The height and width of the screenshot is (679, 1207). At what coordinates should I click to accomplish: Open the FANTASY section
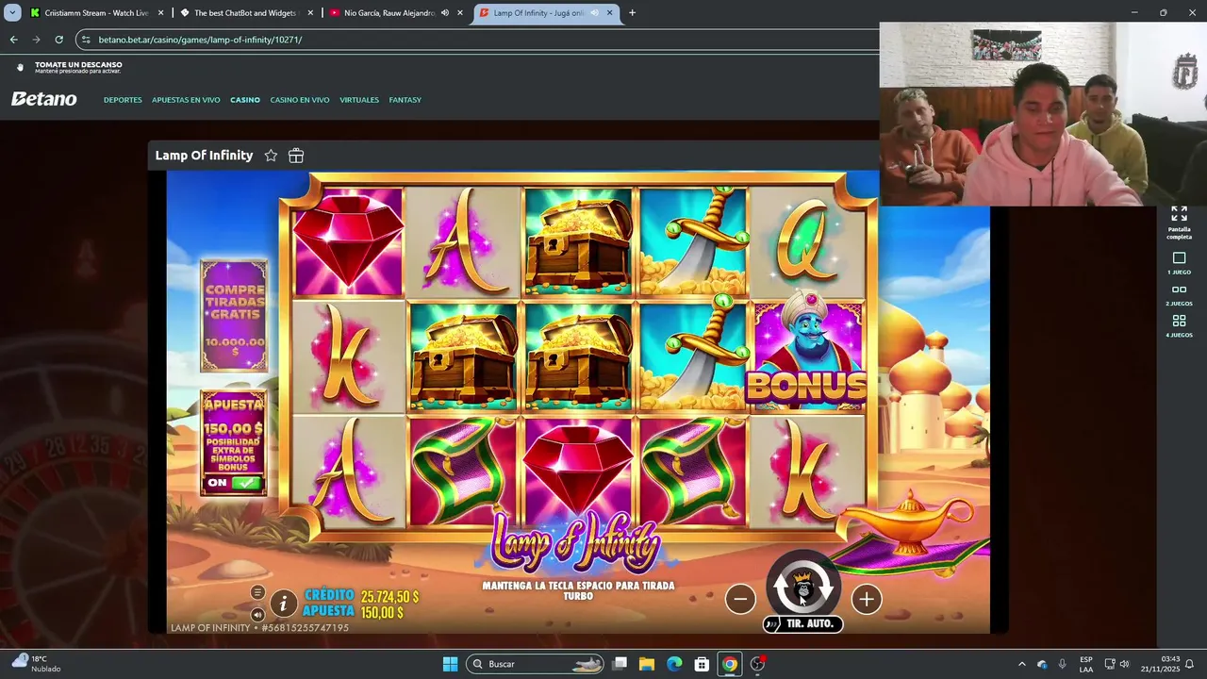[405, 100]
